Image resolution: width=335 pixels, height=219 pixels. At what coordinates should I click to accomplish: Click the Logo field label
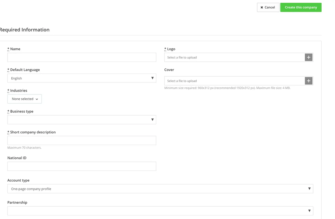point(170,49)
